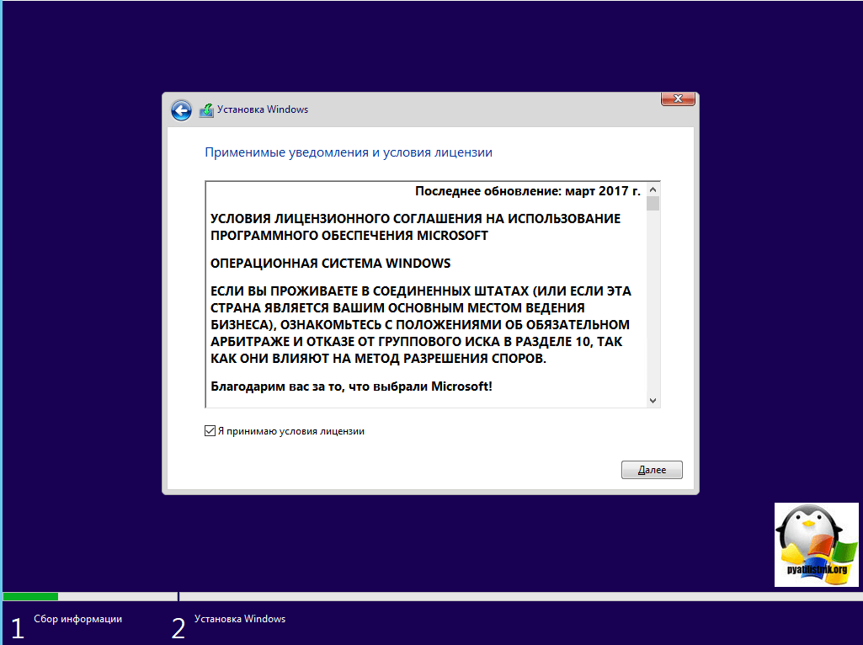Viewport: 863px width, 645px height.
Task: Click the "Я принимаю условия лицензии" label
Action: click(290, 431)
